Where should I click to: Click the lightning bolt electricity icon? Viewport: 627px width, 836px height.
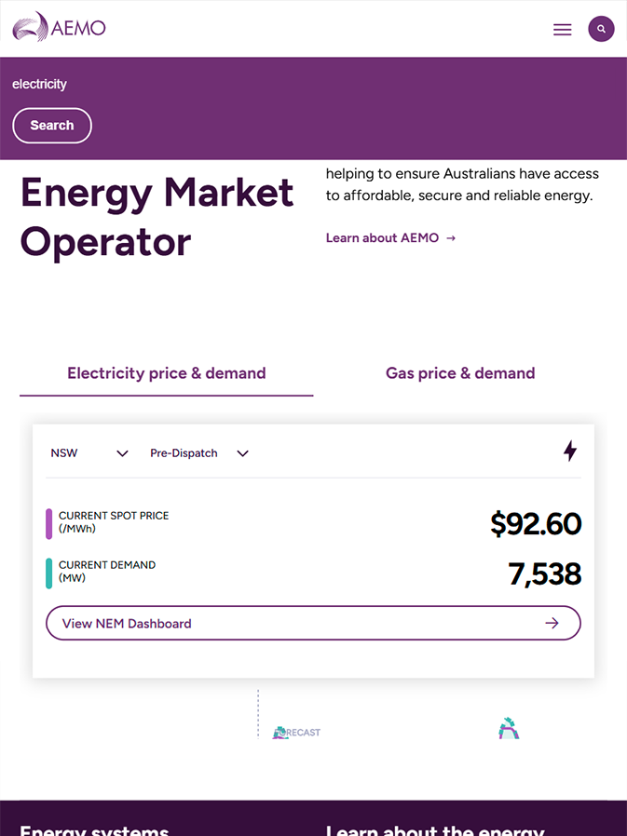click(570, 451)
